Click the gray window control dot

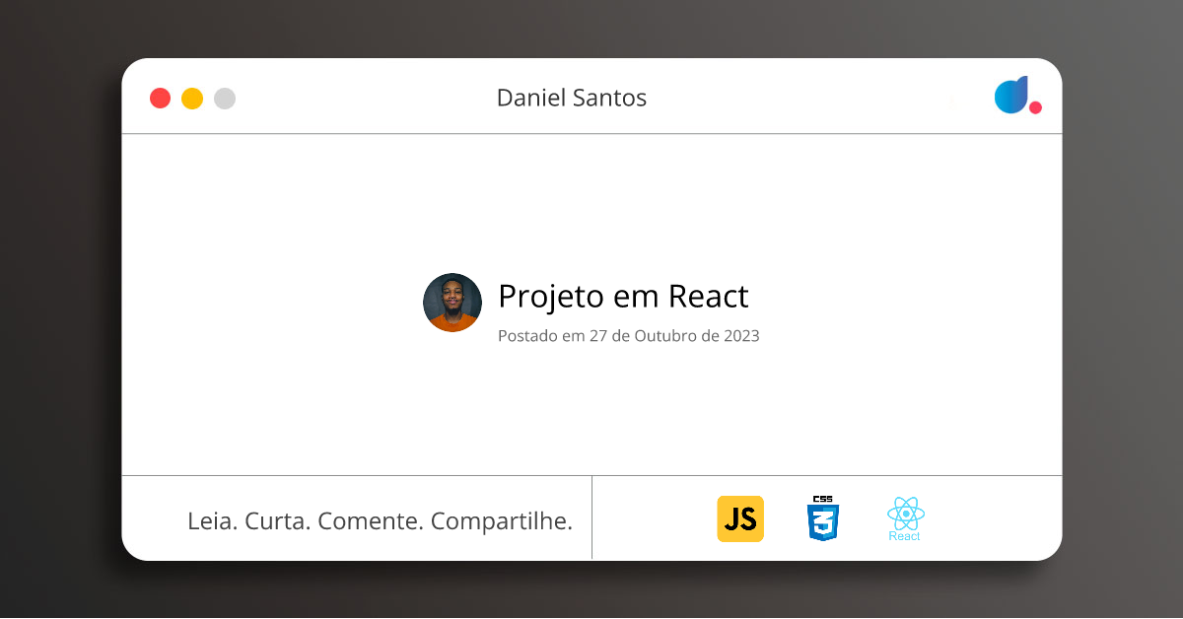[225, 99]
